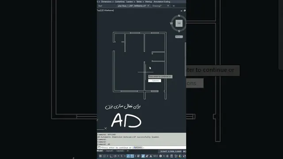283x159 pixels.
Task: Click the units icon in status bar
Action: [x=172, y=156]
